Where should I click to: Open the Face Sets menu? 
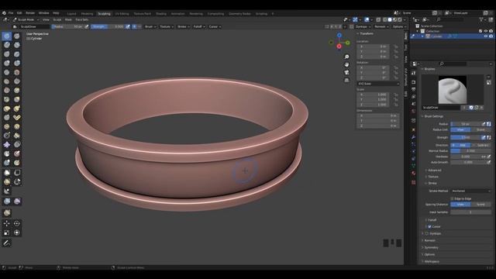click(81, 19)
